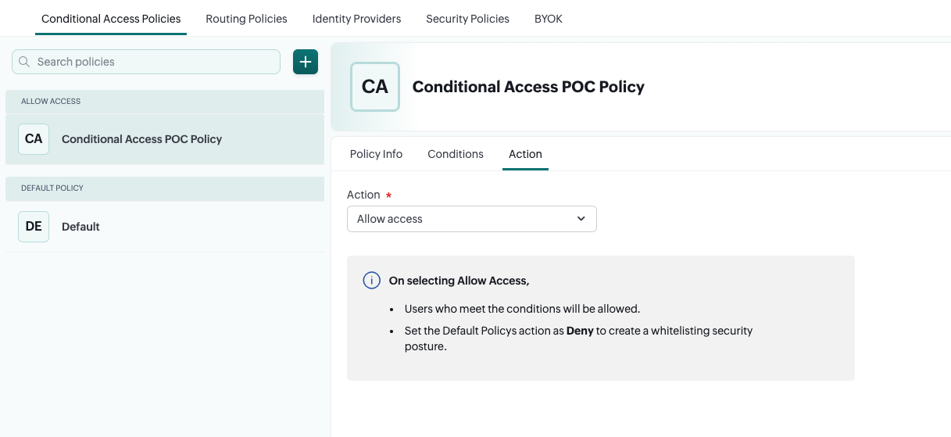
Task: Open the Conditions tab
Action: click(x=456, y=154)
